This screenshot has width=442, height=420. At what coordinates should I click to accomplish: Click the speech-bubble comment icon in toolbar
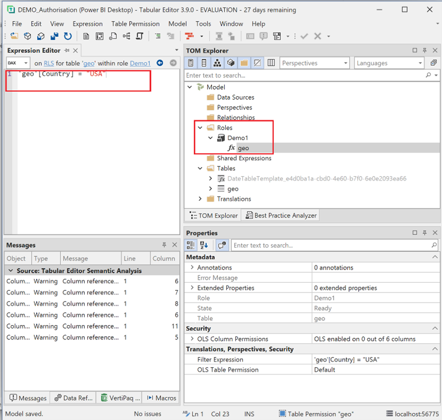tap(264, 36)
